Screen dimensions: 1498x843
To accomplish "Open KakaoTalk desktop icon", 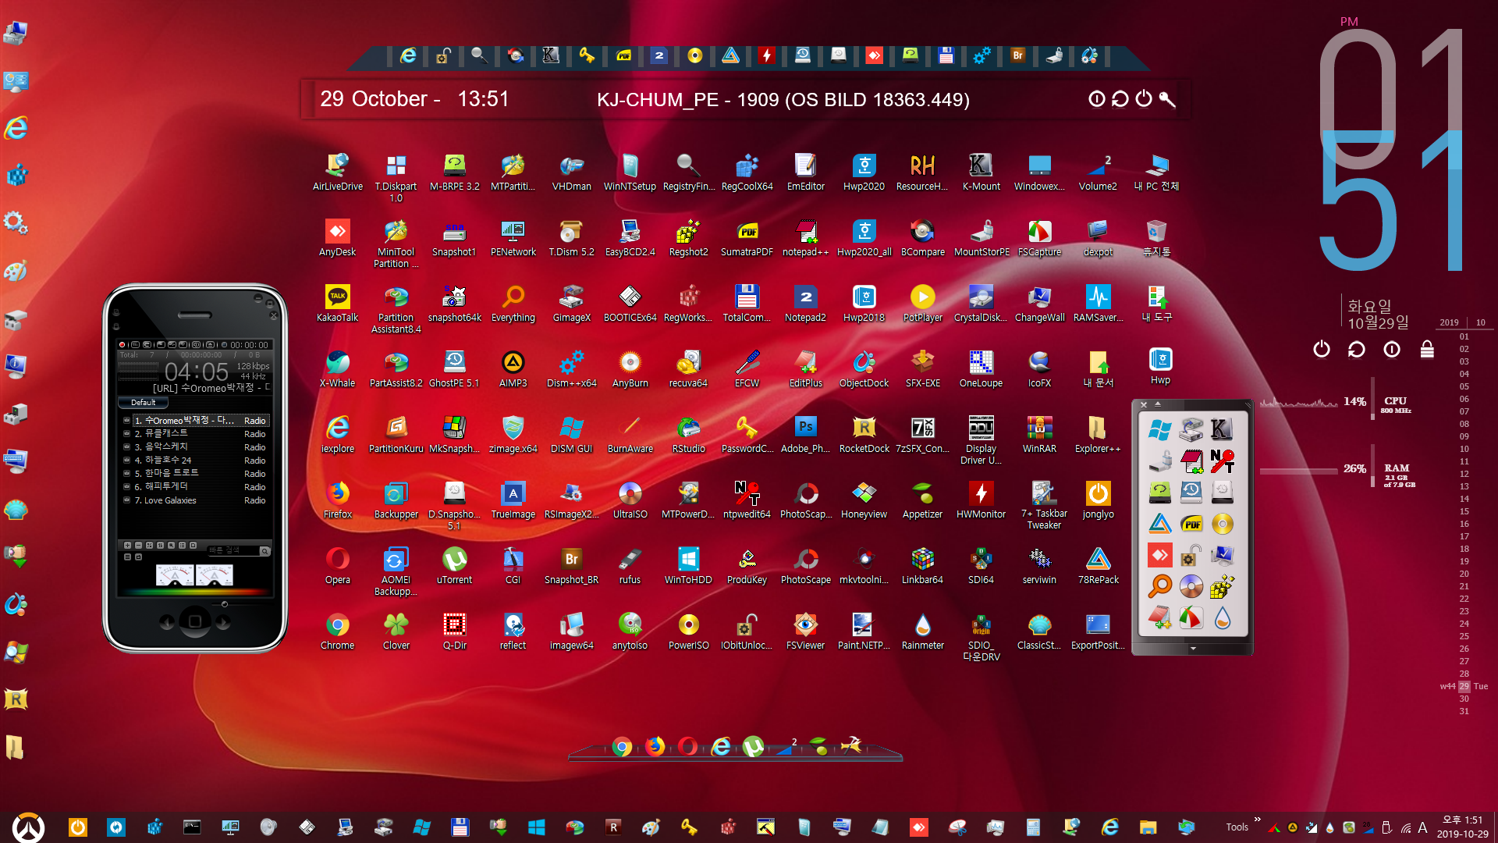I will (337, 303).
